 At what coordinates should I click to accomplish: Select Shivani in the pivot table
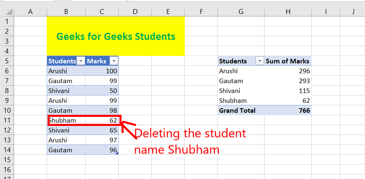(241, 91)
